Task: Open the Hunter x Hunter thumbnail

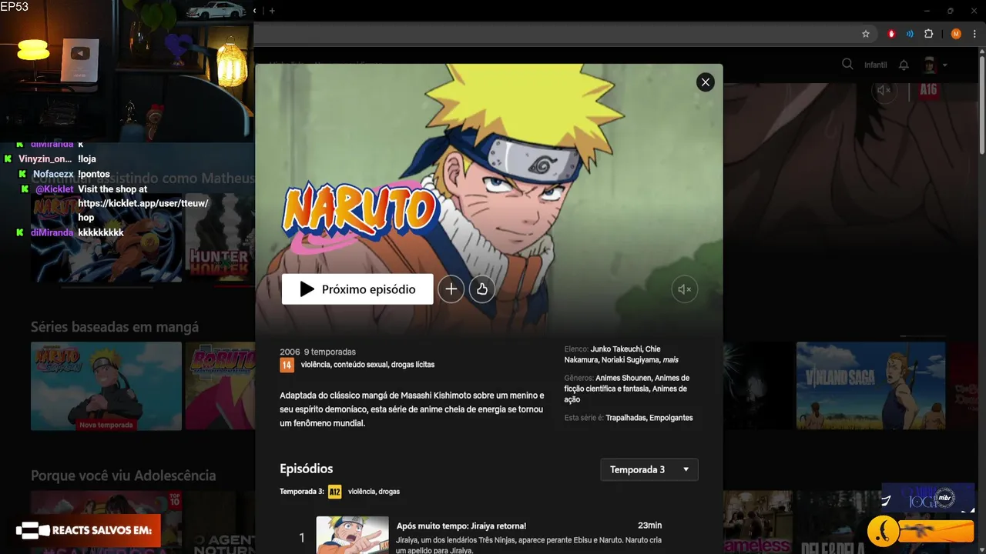Action: tap(220, 239)
